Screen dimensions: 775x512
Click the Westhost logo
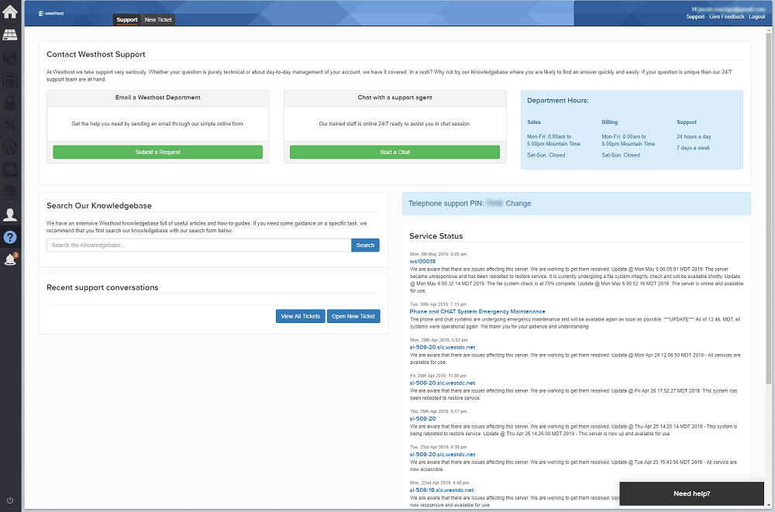51,13
